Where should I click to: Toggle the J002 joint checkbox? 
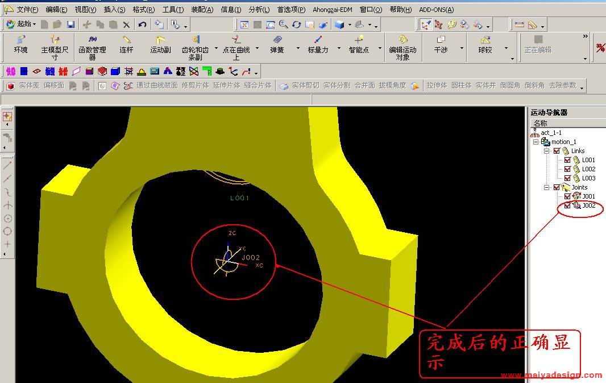click(x=567, y=205)
